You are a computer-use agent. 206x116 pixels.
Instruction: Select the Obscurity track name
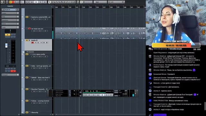click(35, 112)
